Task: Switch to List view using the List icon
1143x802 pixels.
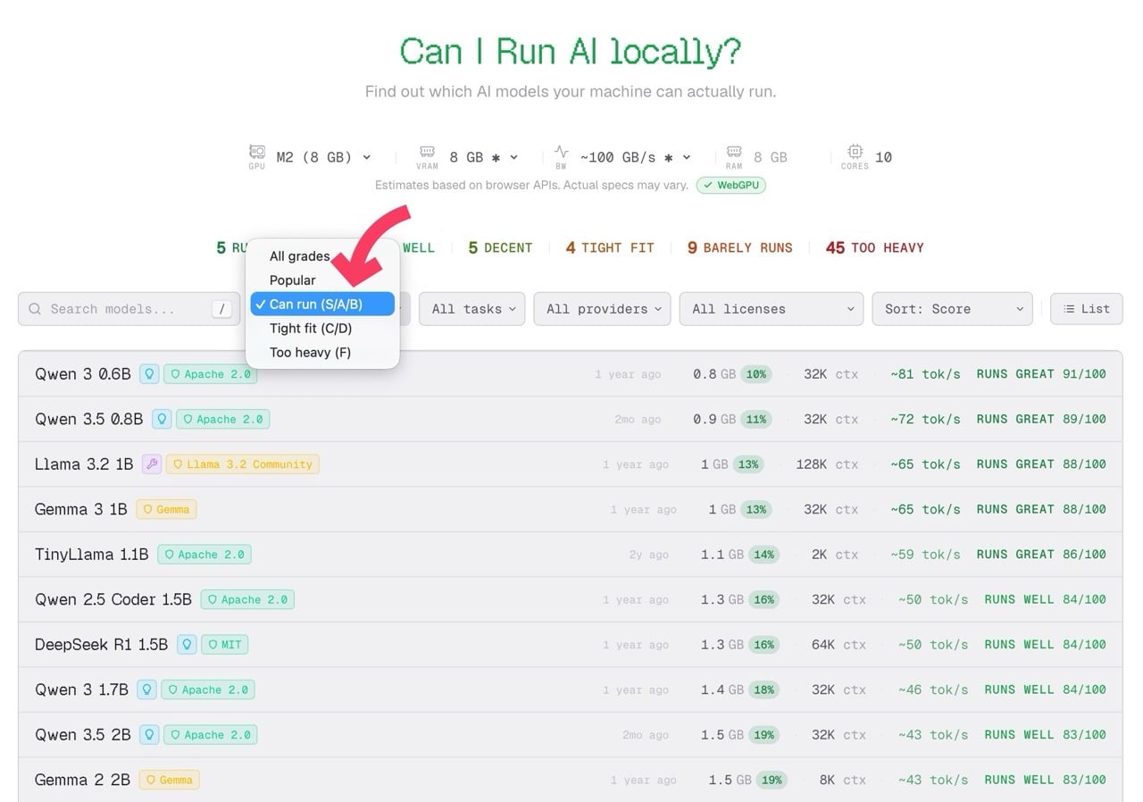Action: tap(1086, 308)
